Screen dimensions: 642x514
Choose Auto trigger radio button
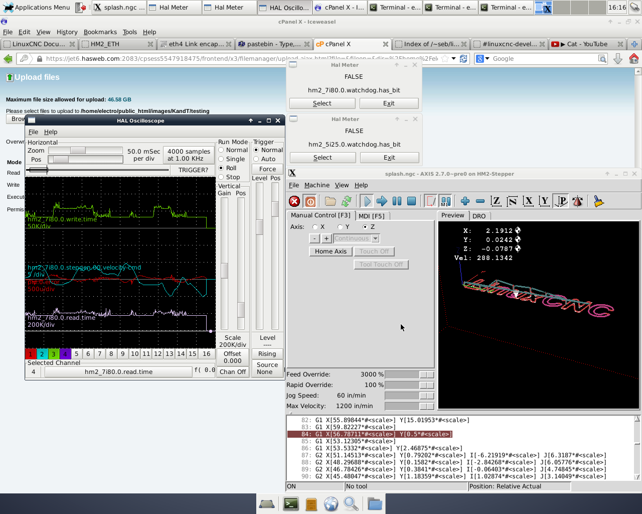point(256,159)
